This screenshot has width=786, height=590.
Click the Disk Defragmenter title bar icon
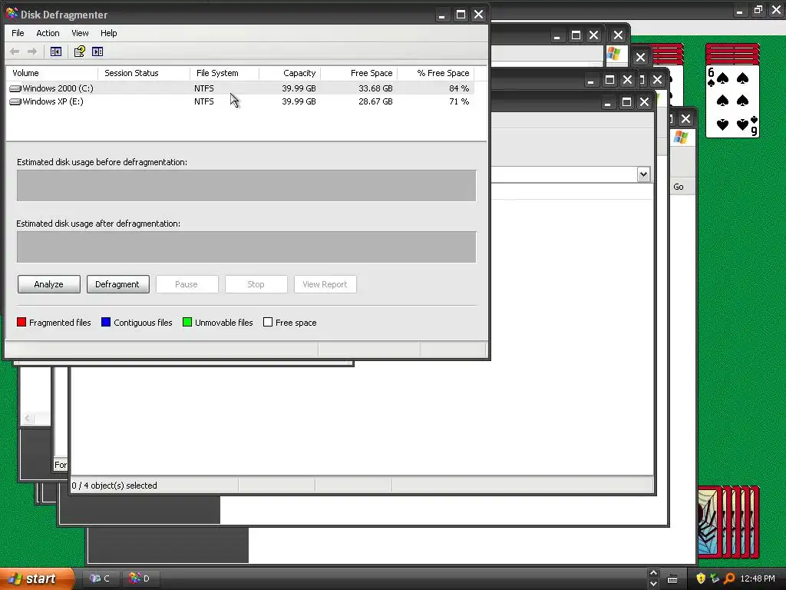point(12,14)
